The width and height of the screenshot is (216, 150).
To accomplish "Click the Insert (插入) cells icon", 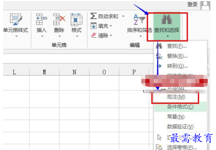I will (x=42, y=19).
